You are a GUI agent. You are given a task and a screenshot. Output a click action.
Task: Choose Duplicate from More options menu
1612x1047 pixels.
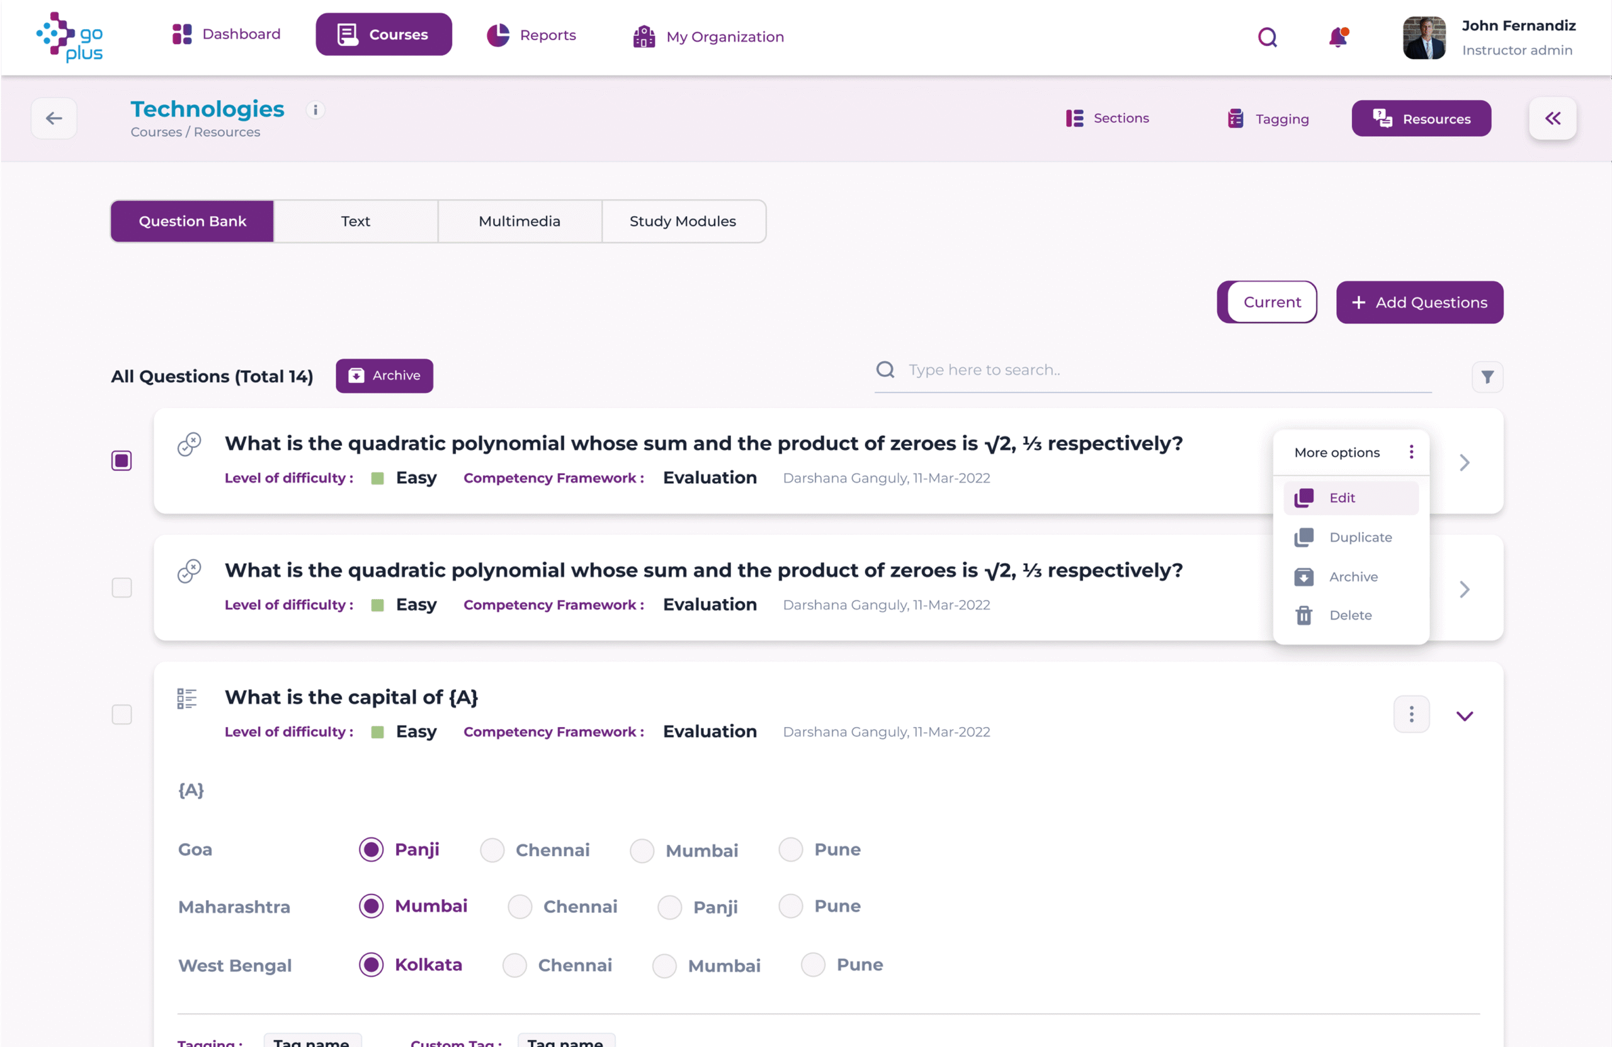click(1359, 537)
